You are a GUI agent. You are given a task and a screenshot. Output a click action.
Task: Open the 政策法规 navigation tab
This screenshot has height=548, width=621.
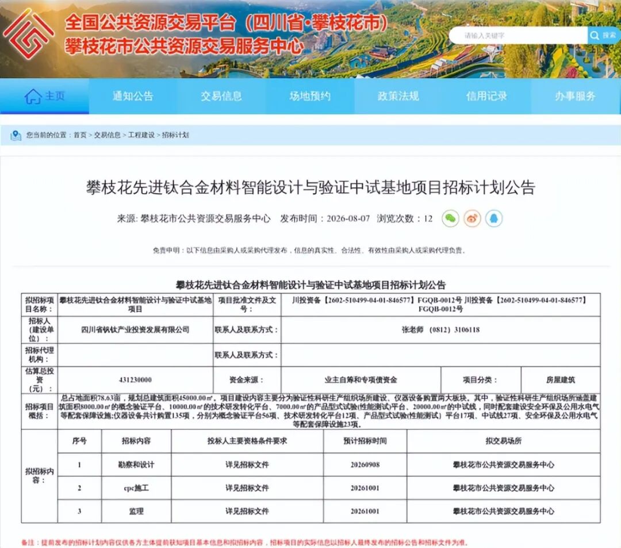coord(398,96)
